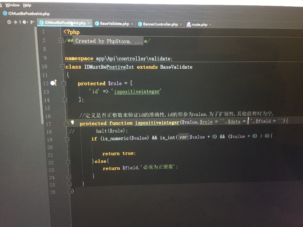Click the overriding property gutter icon on line 12
This screenshot has height=227, width=303.
coord(54,83)
